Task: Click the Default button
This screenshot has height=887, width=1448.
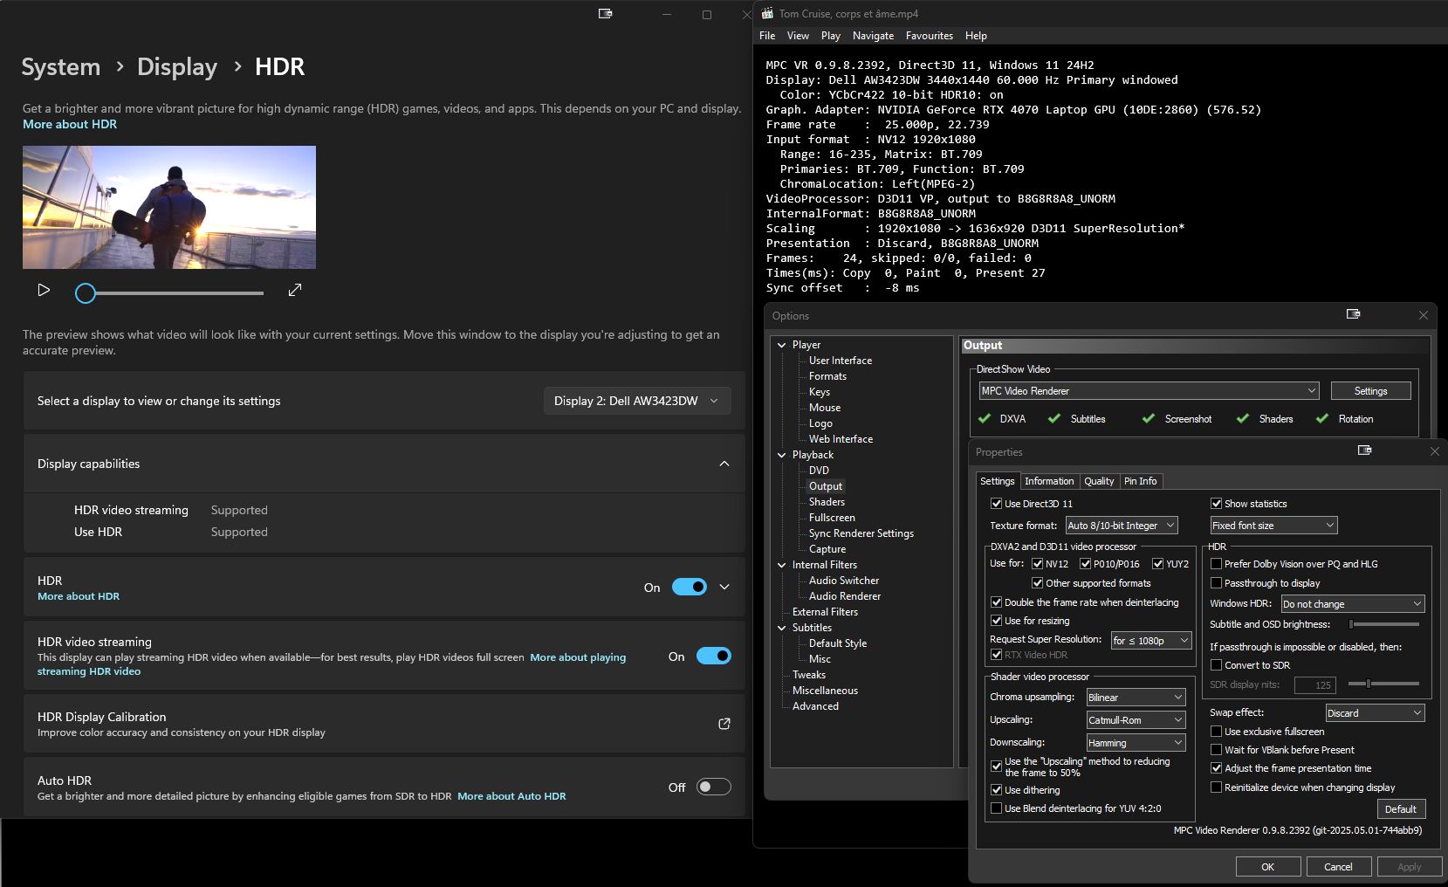Action: tap(1400, 809)
